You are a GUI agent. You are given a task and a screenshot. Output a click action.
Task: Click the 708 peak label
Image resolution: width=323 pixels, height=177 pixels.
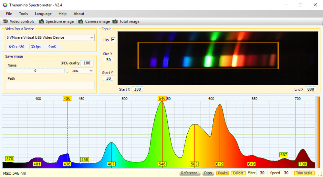point(303,164)
